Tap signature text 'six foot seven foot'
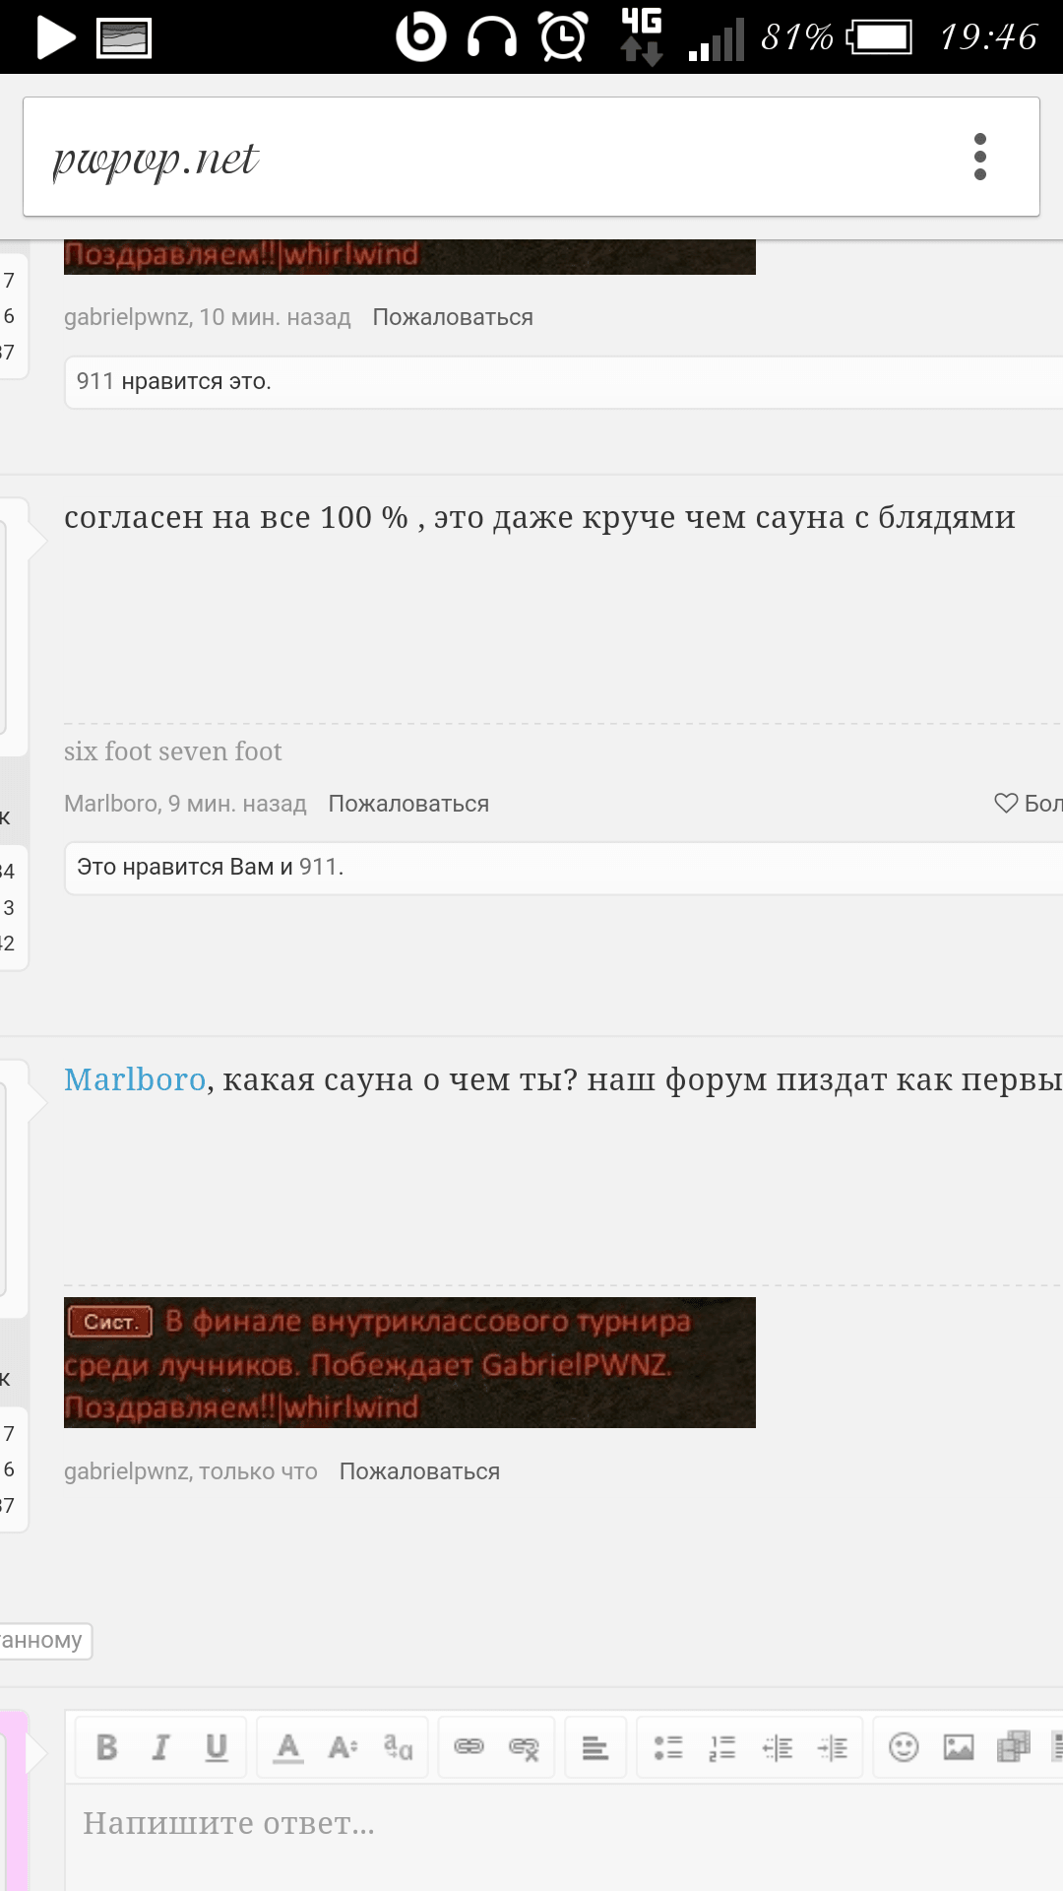1063x1891 pixels. (x=173, y=751)
